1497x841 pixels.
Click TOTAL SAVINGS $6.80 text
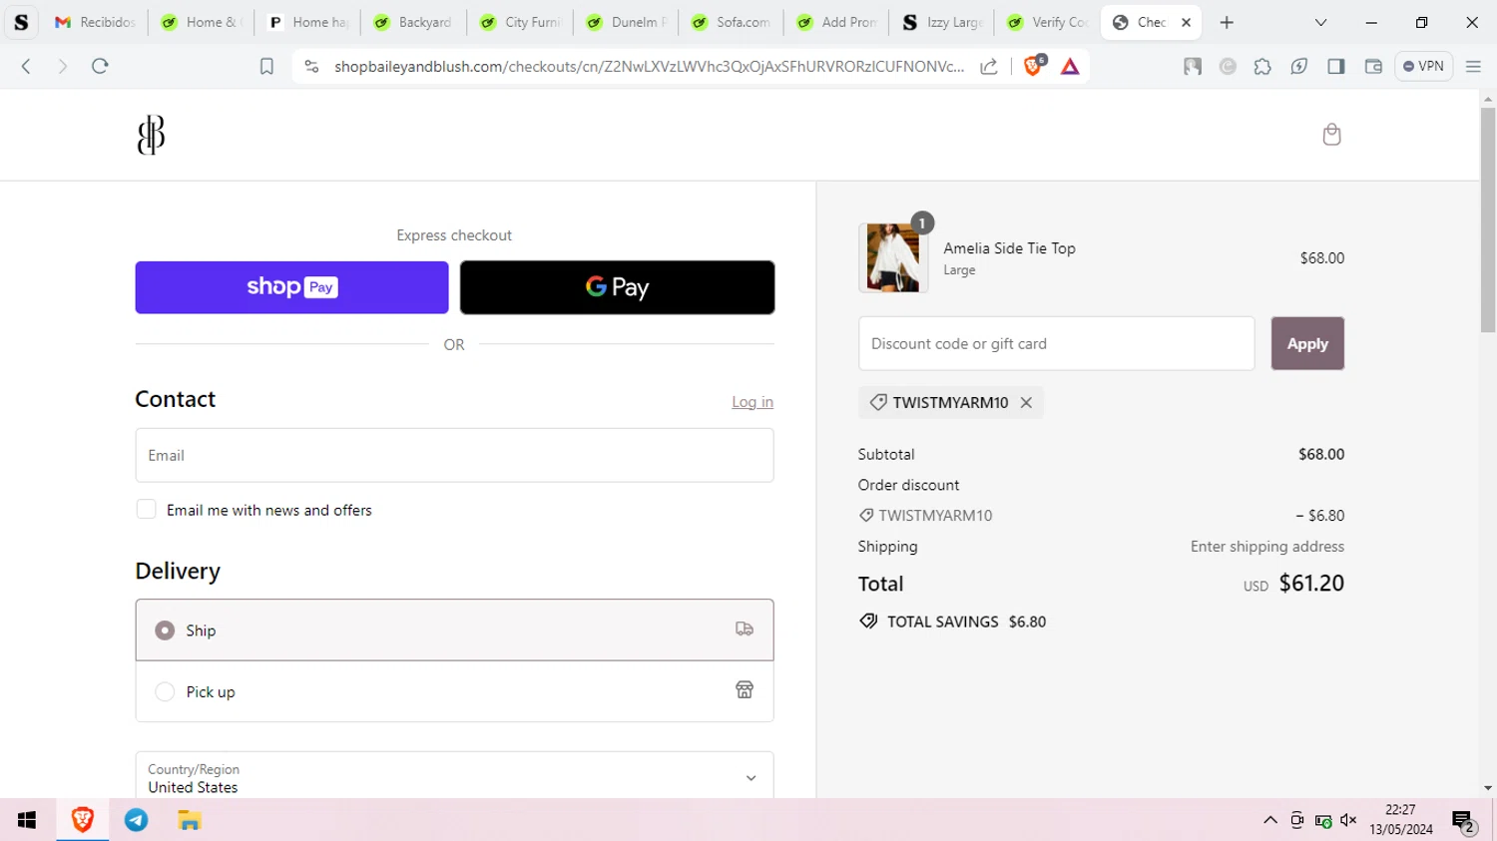click(966, 622)
